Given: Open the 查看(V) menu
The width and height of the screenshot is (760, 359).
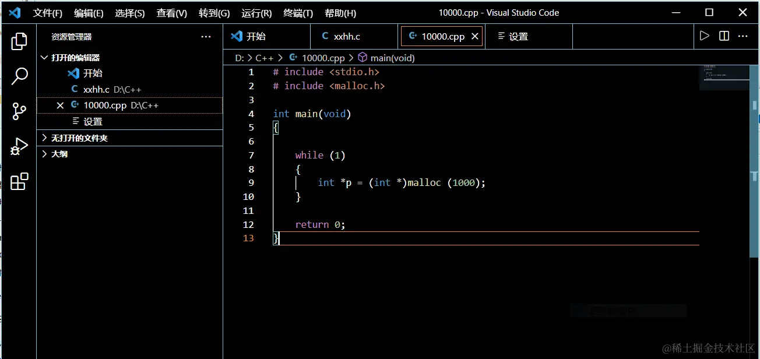Looking at the screenshot, I should [172, 13].
